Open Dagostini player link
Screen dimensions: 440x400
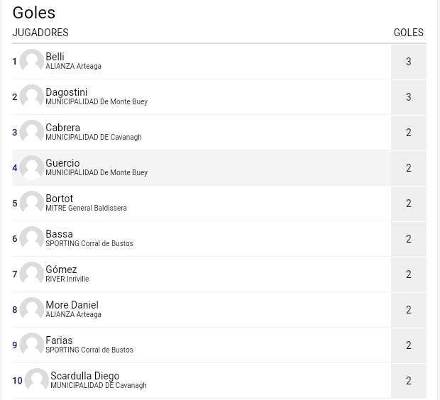[x=67, y=92]
